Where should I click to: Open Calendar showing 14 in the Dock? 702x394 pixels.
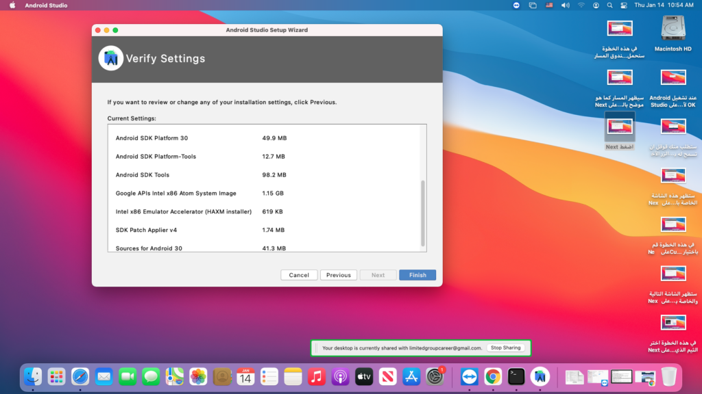pyautogui.click(x=245, y=377)
